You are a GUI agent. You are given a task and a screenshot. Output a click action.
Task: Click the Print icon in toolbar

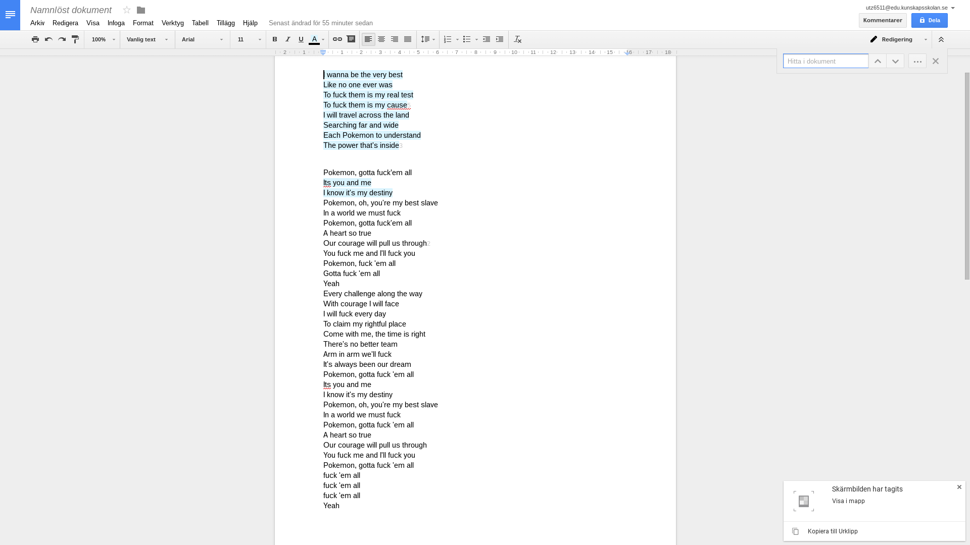(x=35, y=39)
